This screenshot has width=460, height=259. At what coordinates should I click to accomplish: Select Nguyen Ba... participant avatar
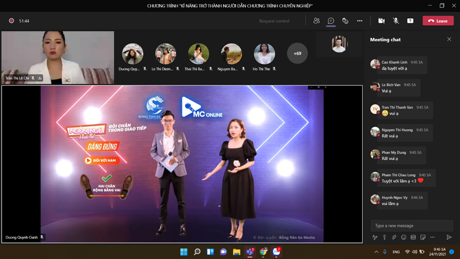pyautogui.click(x=231, y=54)
